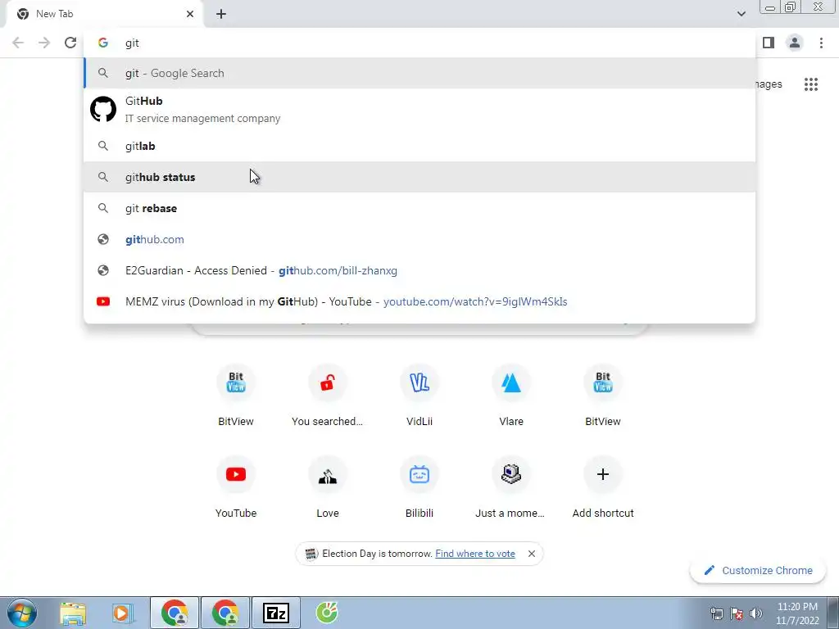Open 7-Zip from the taskbar
This screenshot has width=839, height=629.
point(276,613)
